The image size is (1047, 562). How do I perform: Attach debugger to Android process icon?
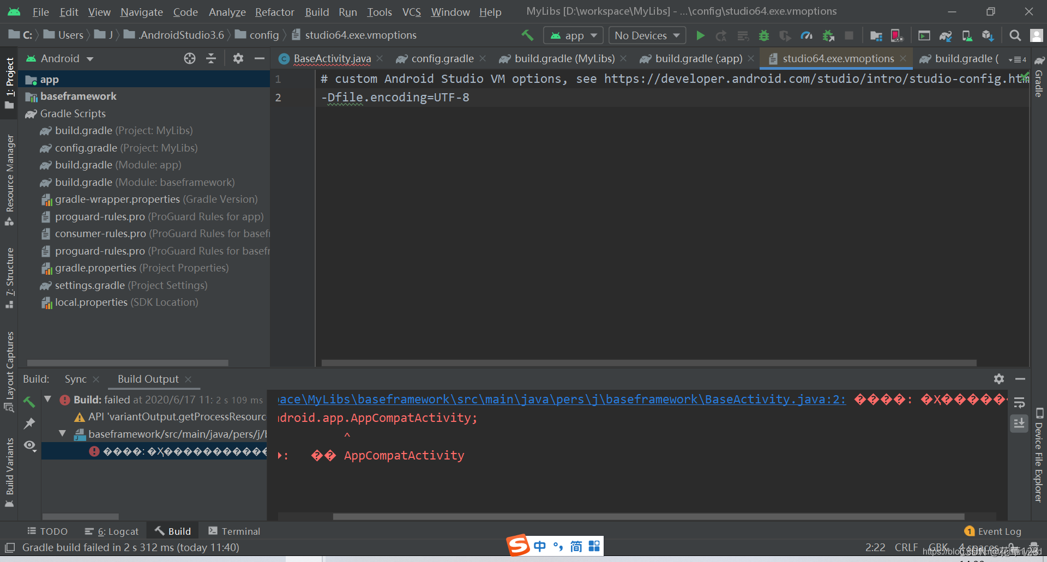828,35
